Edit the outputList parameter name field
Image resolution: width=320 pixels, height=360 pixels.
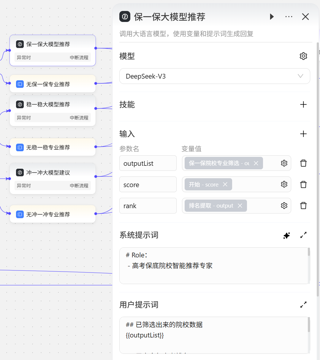coord(148,163)
